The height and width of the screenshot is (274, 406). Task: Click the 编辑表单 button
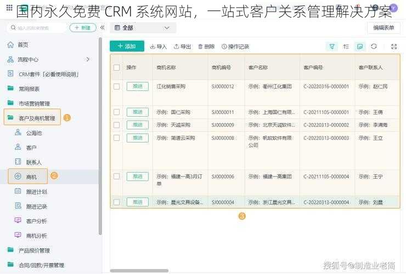click(384, 28)
